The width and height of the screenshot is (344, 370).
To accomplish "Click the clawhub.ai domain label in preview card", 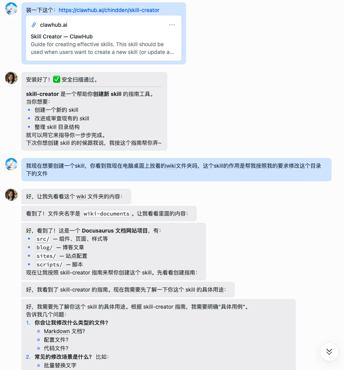I will click(54, 25).
